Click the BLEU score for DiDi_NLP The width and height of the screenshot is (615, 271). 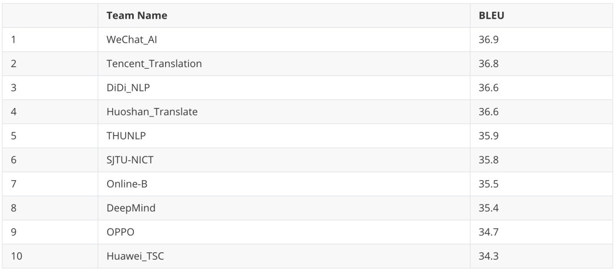coord(489,88)
